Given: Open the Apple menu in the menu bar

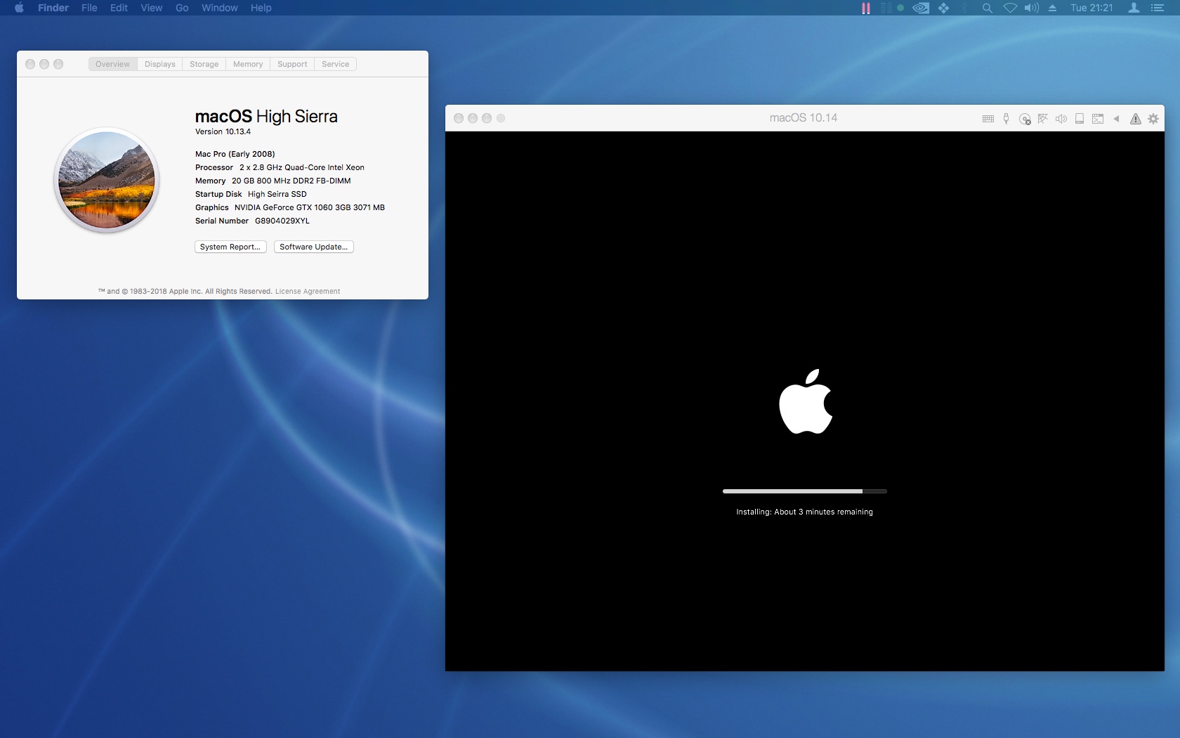Looking at the screenshot, I should [x=19, y=8].
